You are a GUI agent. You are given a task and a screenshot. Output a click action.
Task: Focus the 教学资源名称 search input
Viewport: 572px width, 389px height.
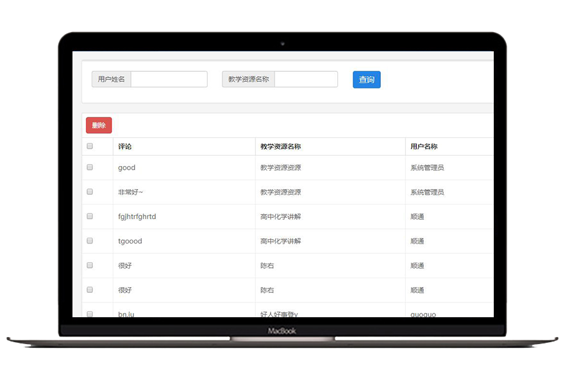(x=306, y=79)
